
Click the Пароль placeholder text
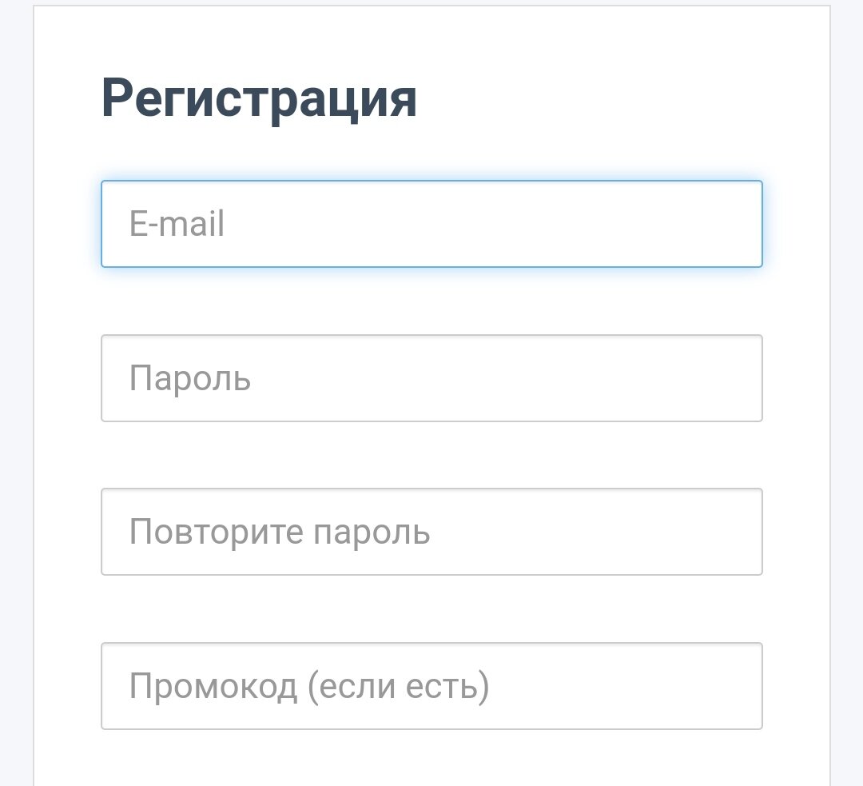coord(189,378)
